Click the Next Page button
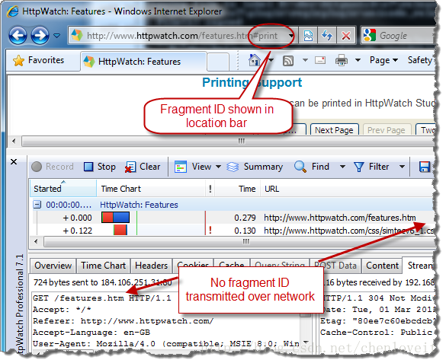 coord(334,130)
